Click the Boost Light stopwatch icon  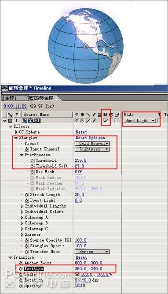27,201
